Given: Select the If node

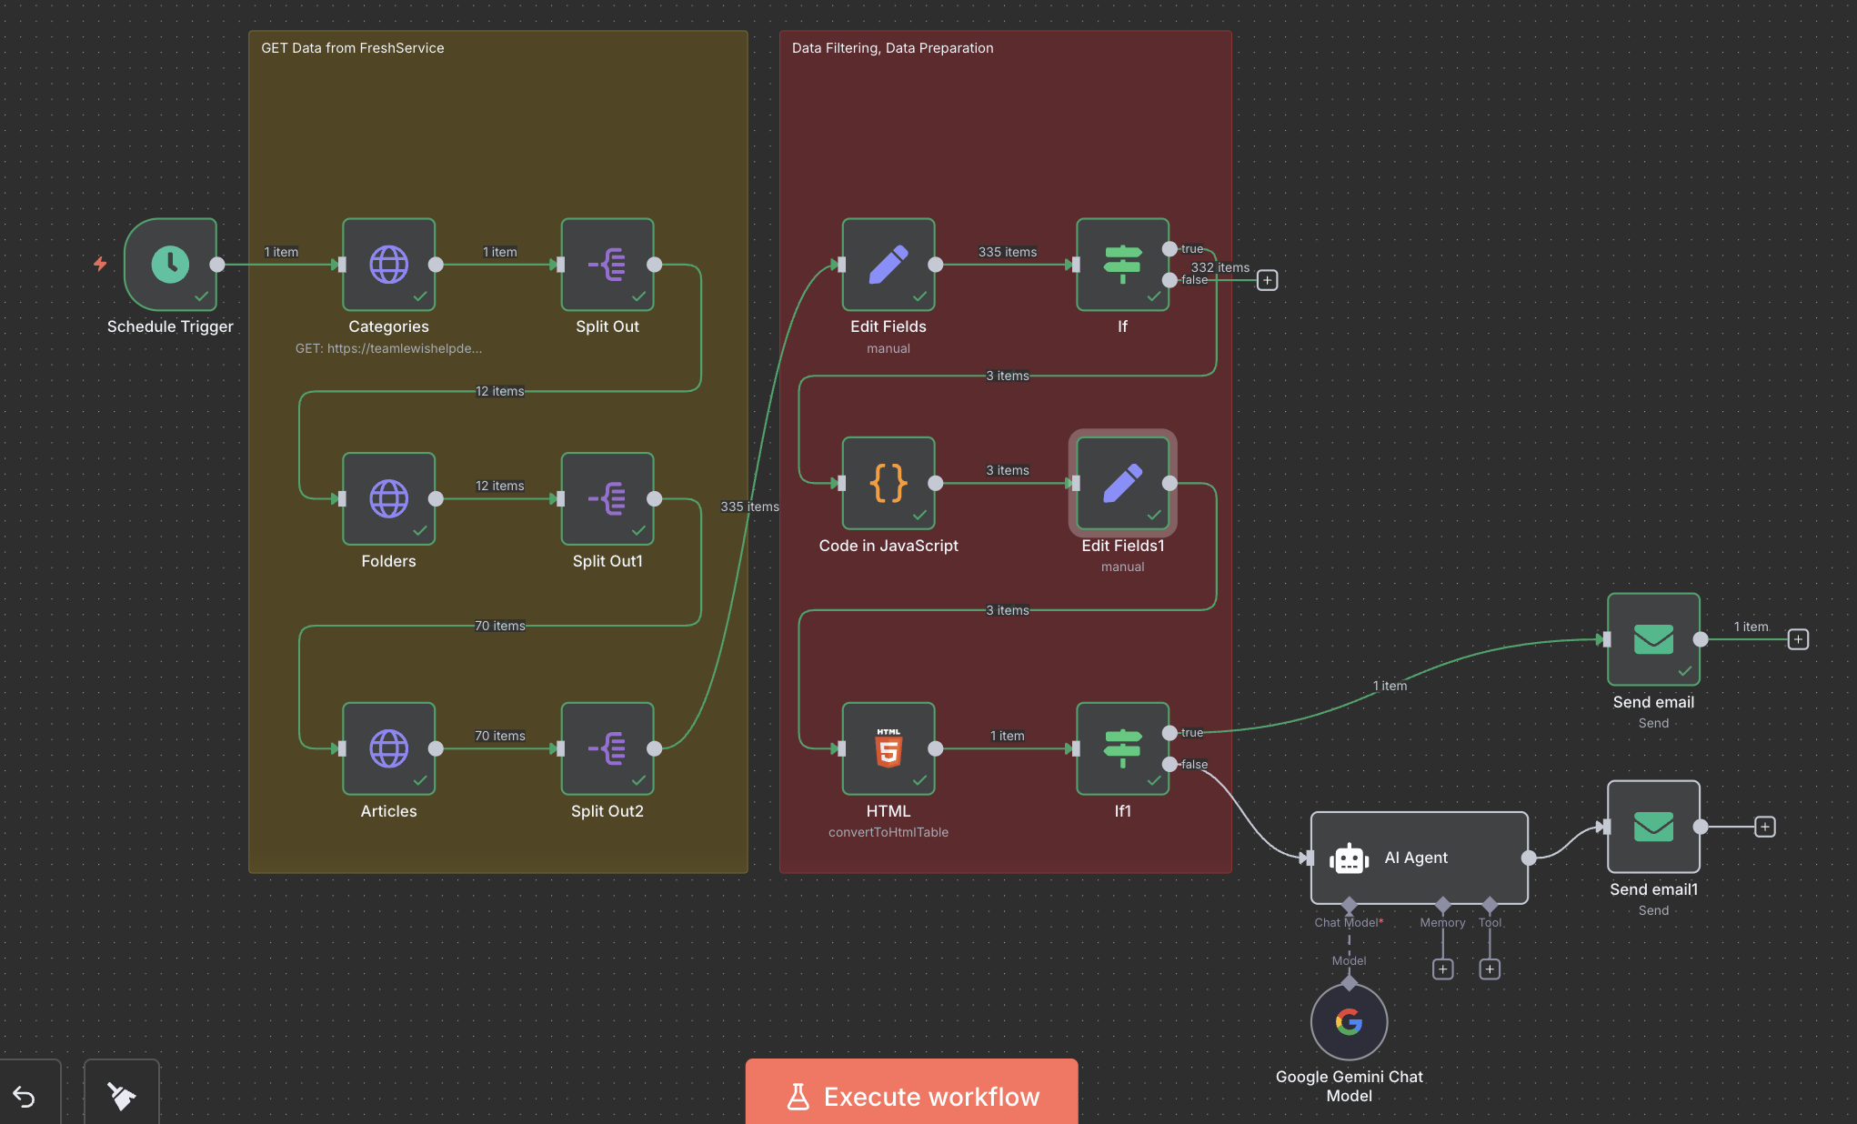Looking at the screenshot, I should 1122,266.
